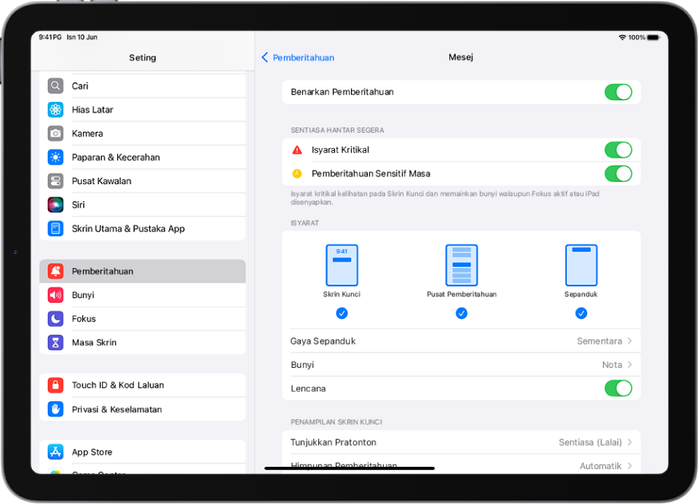
Task: Tap the back chevron arrow
Action: point(265,58)
